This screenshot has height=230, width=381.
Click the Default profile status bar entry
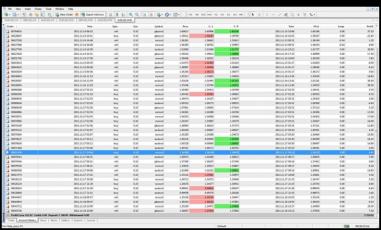click(222, 226)
